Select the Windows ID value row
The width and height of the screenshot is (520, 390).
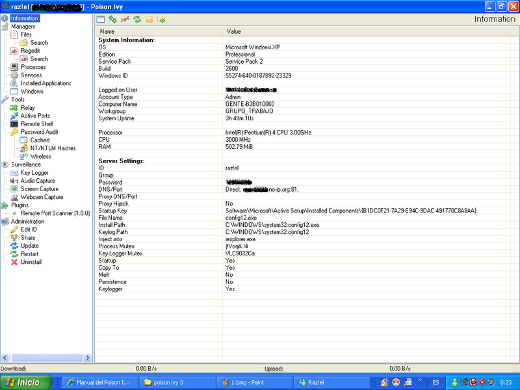tap(302, 75)
